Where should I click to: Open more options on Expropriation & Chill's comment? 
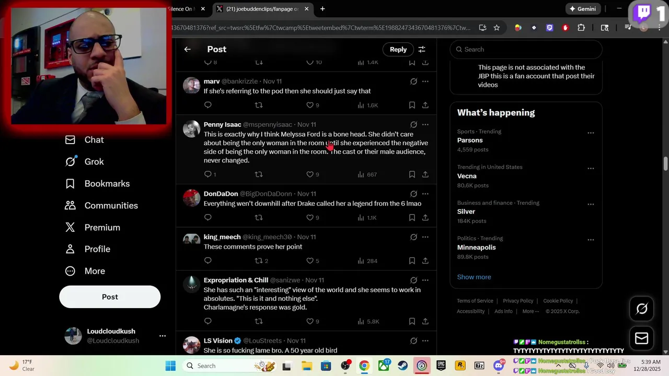pos(425,280)
